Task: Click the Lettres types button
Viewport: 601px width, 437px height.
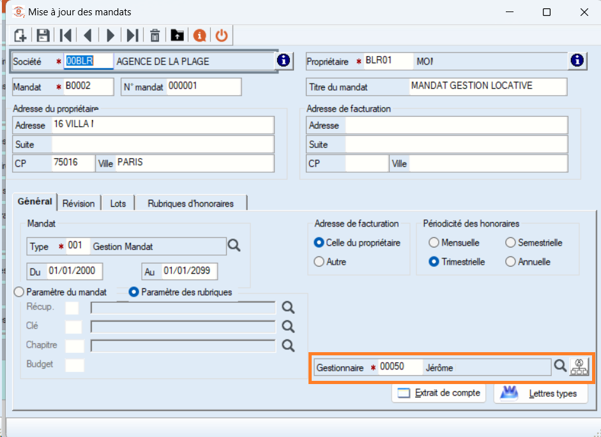Action: pyautogui.click(x=541, y=393)
